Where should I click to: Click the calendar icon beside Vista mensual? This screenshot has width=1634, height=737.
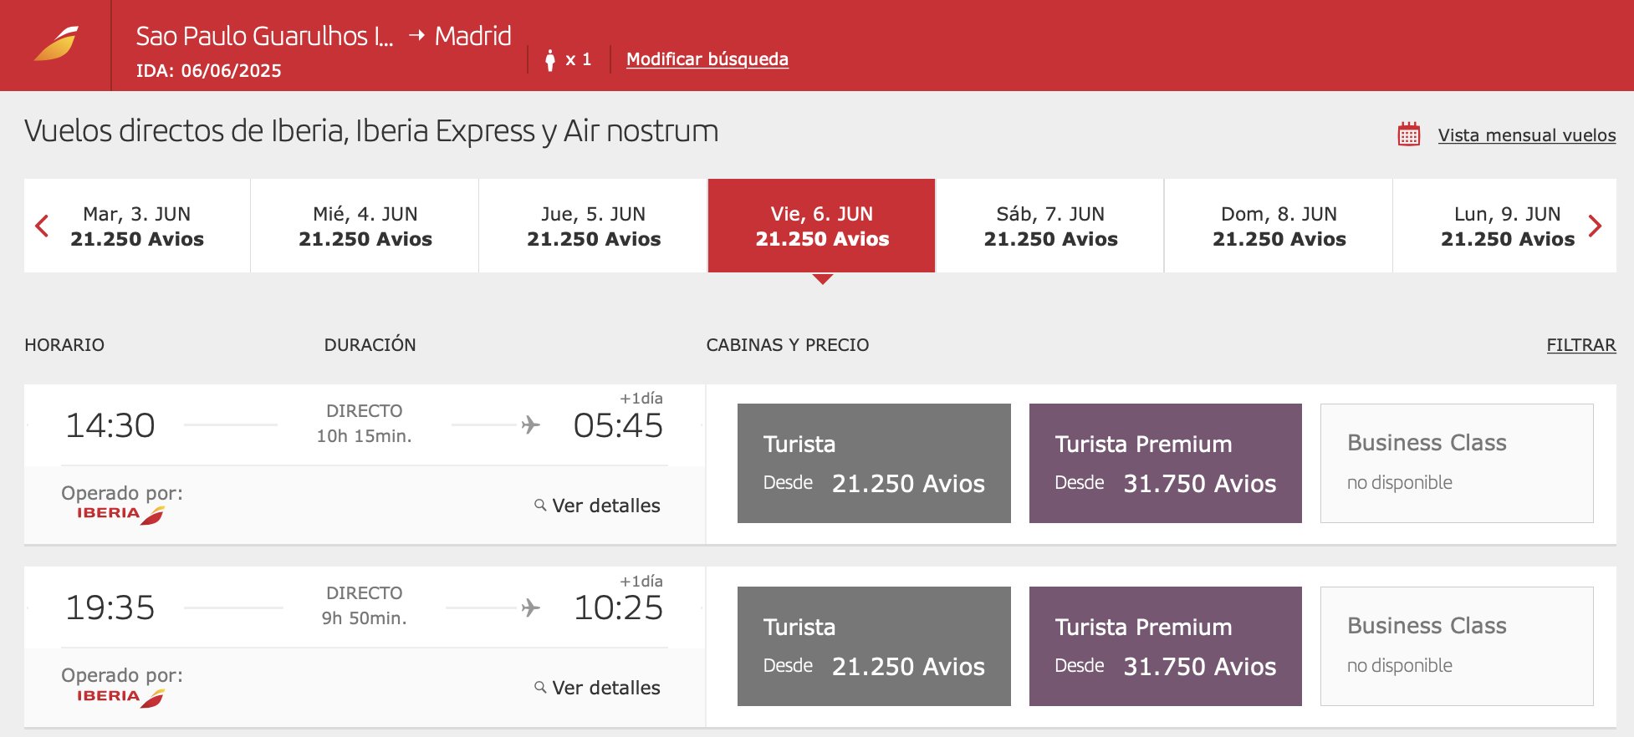click(1409, 135)
